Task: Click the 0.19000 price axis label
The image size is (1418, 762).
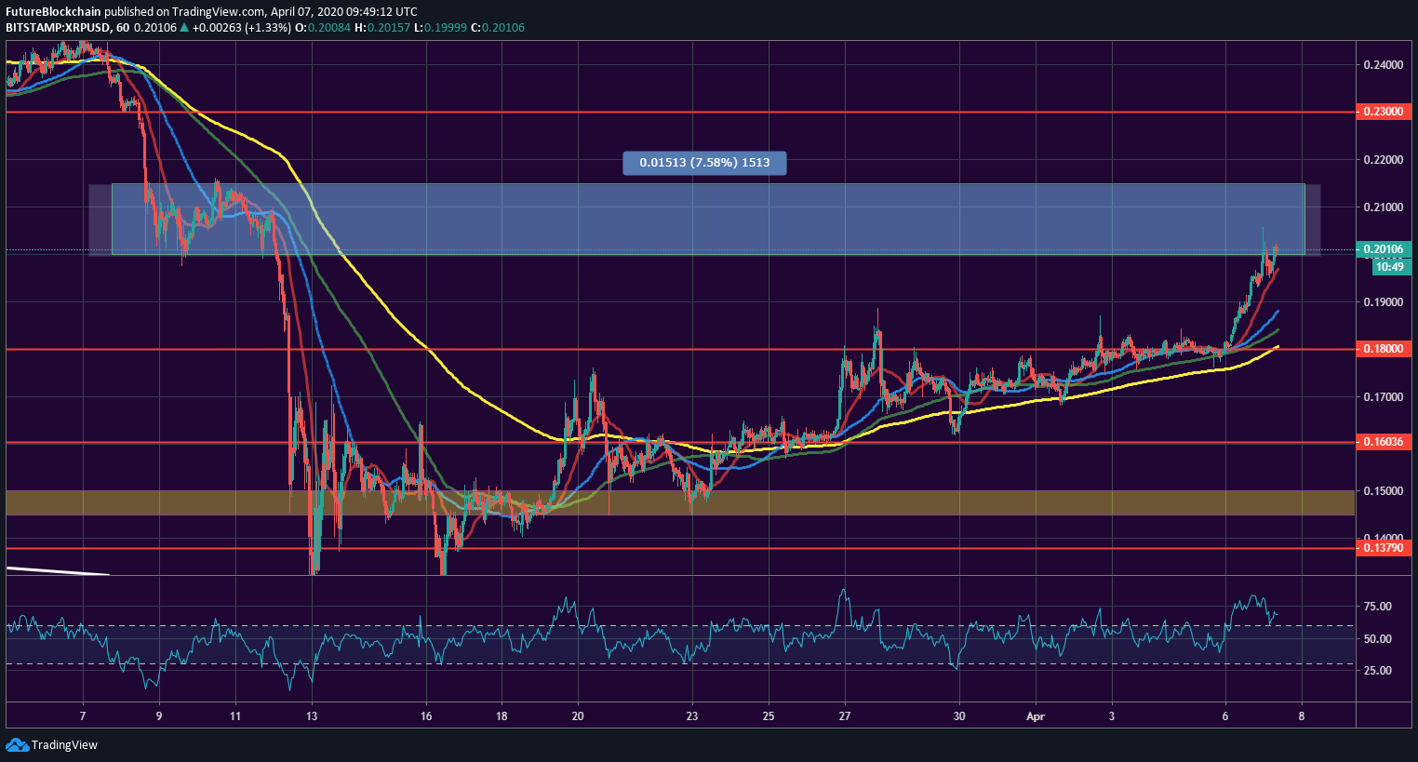Action: click(x=1384, y=302)
